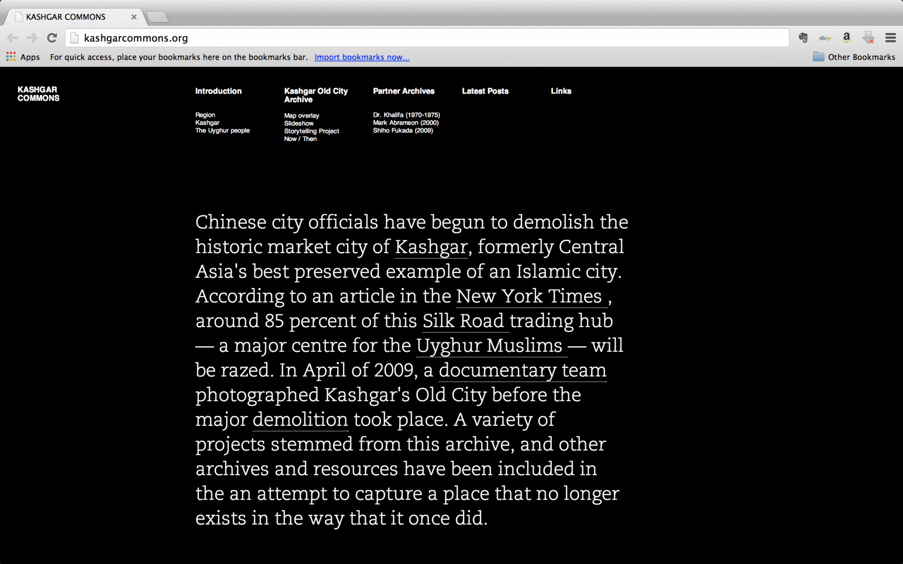Click the Evernote Web Clipper extension icon

point(803,38)
